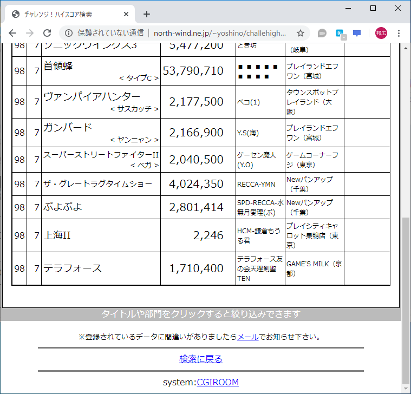Filter by the タイプC category
This screenshot has height=394, width=411.
pyautogui.click(x=139, y=78)
